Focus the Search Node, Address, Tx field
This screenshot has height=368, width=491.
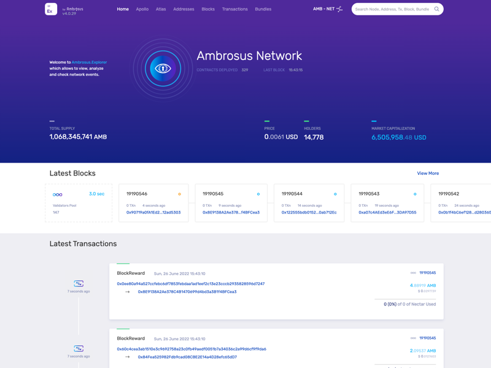[x=392, y=9]
